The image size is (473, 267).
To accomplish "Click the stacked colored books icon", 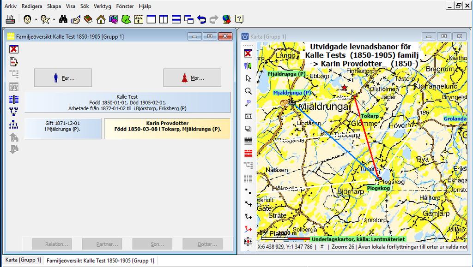I will click(x=114, y=19).
